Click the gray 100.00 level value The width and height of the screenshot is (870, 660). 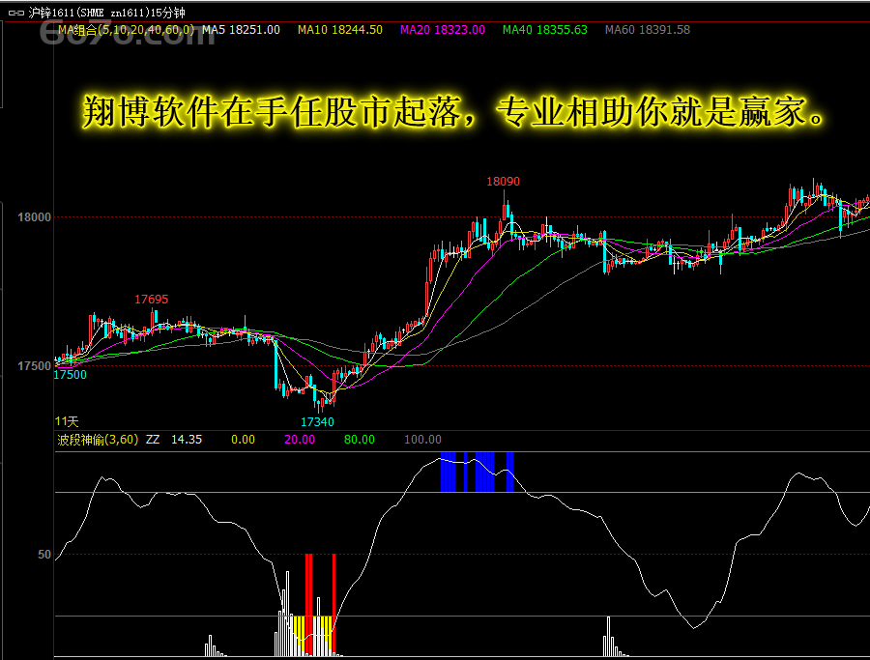[422, 440]
